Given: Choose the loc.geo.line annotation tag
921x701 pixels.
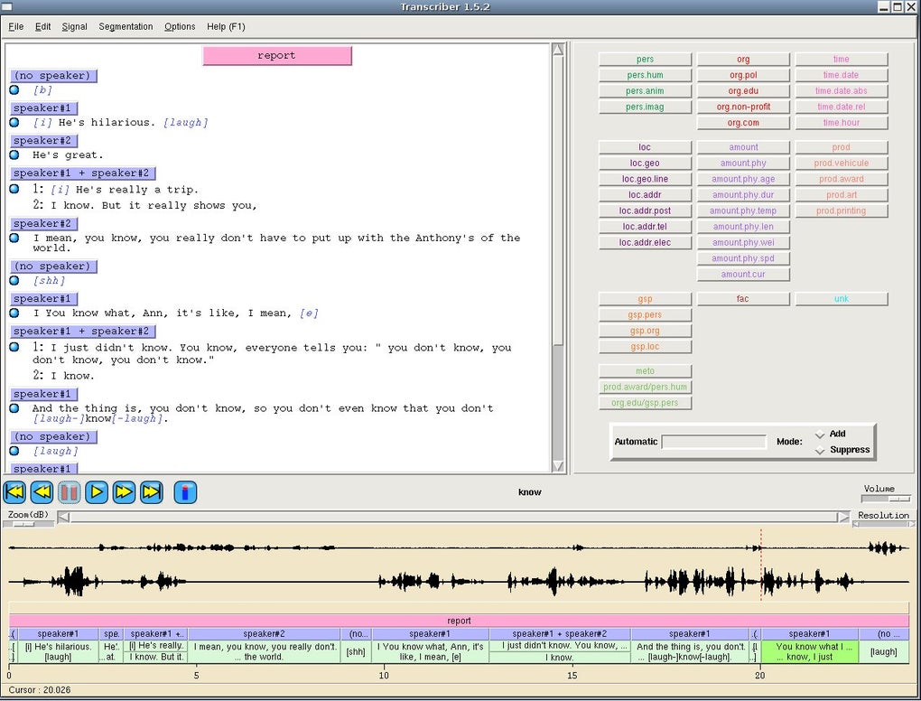Looking at the screenshot, I should coord(645,179).
